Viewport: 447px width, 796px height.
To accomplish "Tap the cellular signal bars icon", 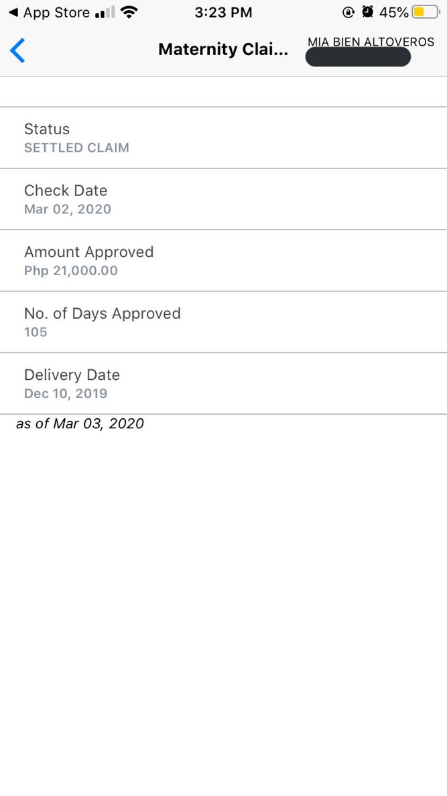I will tap(105, 13).
